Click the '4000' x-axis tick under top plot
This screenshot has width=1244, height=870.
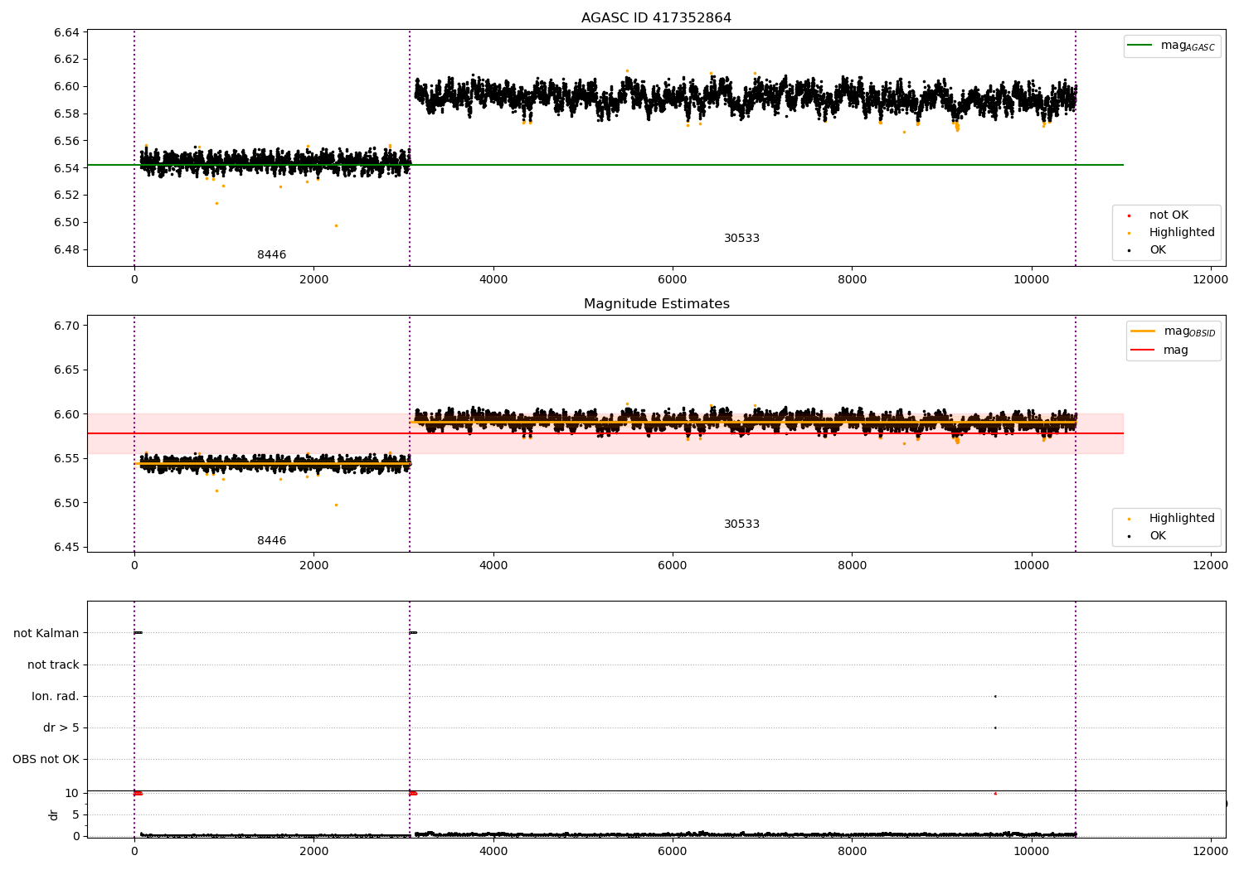493,279
